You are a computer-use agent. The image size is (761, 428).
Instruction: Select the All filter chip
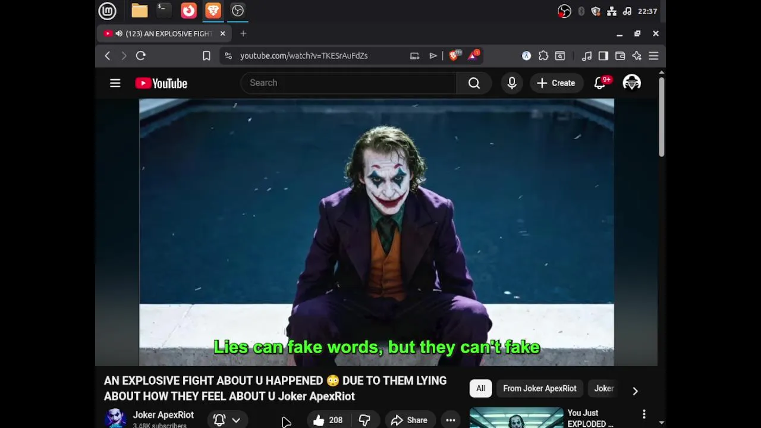click(480, 389)
